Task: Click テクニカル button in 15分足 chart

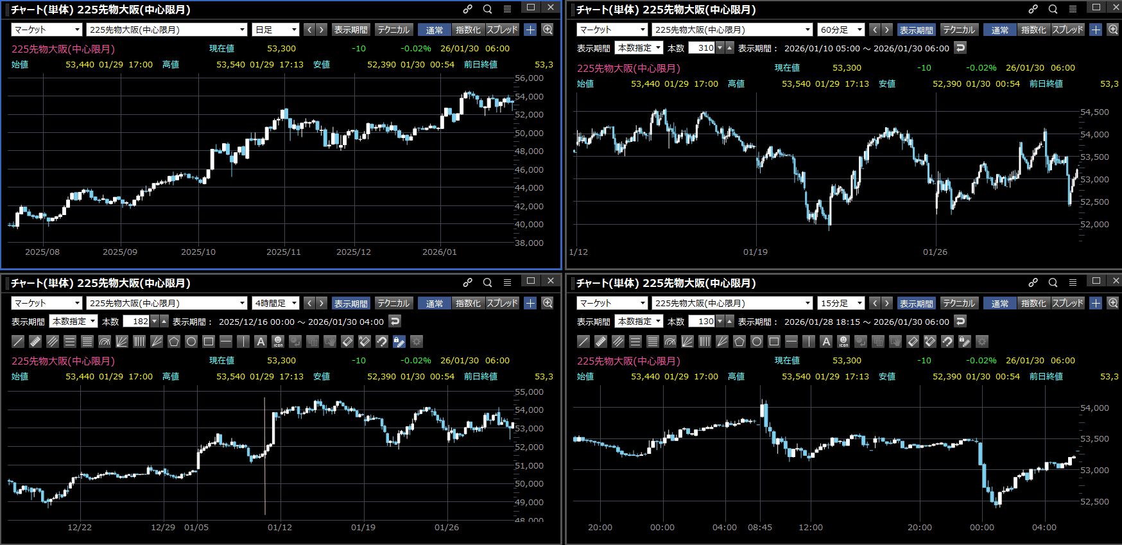Action: (x=959, y=303)
